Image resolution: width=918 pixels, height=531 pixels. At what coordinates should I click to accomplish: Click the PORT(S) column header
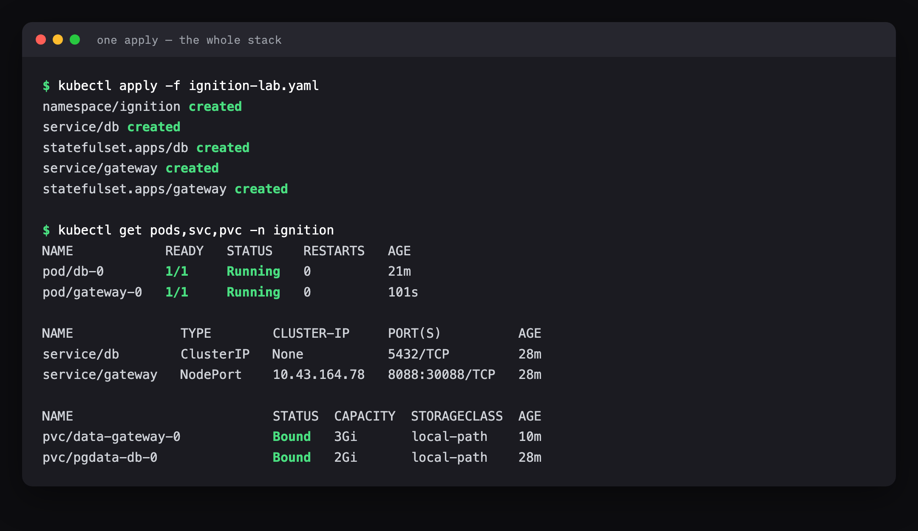414,333
